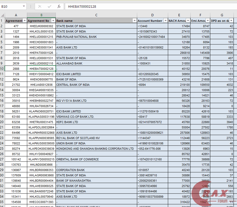237x207 pixels.
Task: Select the cell showing agreement 477
Action: (16, 26)
